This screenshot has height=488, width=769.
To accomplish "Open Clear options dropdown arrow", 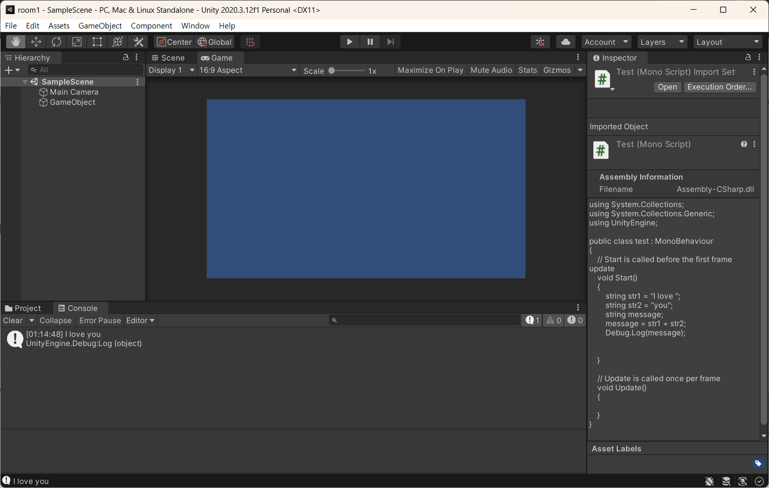I will [x=32, y=321].
